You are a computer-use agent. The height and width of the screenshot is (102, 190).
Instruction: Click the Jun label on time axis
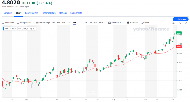coord(57,100)
